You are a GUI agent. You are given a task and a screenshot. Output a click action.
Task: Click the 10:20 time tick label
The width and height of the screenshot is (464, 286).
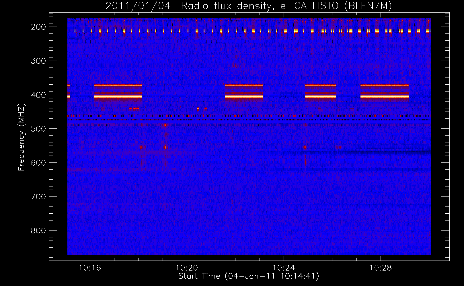[187, 268]
